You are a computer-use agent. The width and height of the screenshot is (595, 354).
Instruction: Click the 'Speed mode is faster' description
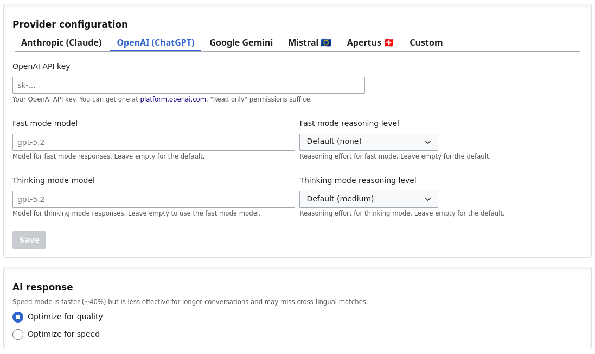tap(190, 301)
